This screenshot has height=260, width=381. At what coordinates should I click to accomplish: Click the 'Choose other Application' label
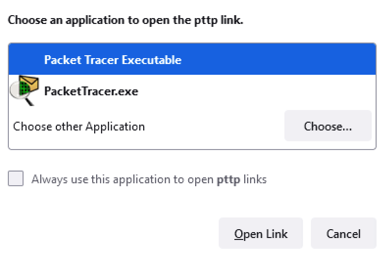click(79, 127)
